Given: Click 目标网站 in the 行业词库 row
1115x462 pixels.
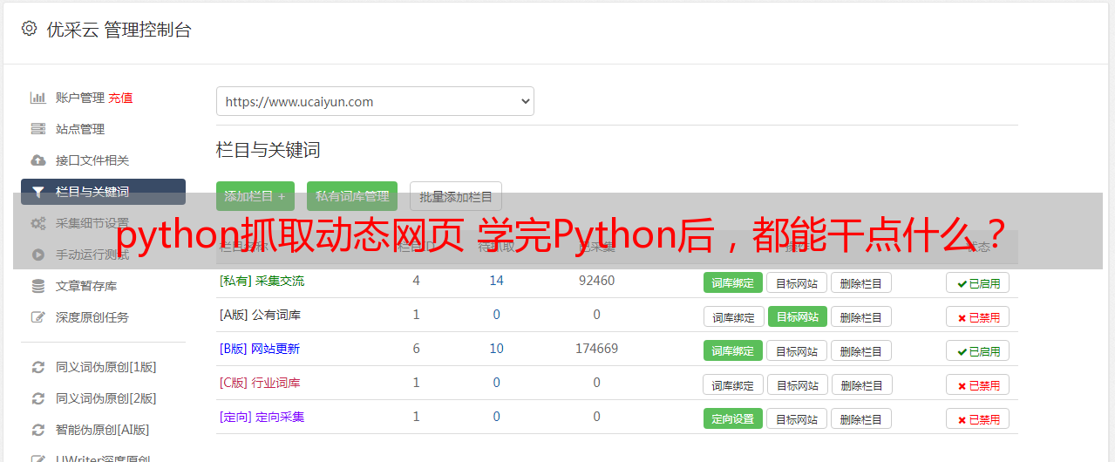Looking at the screenshot, I should pos(797,384).
